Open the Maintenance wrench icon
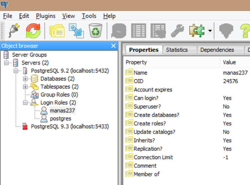 click(x=177, y=31)
